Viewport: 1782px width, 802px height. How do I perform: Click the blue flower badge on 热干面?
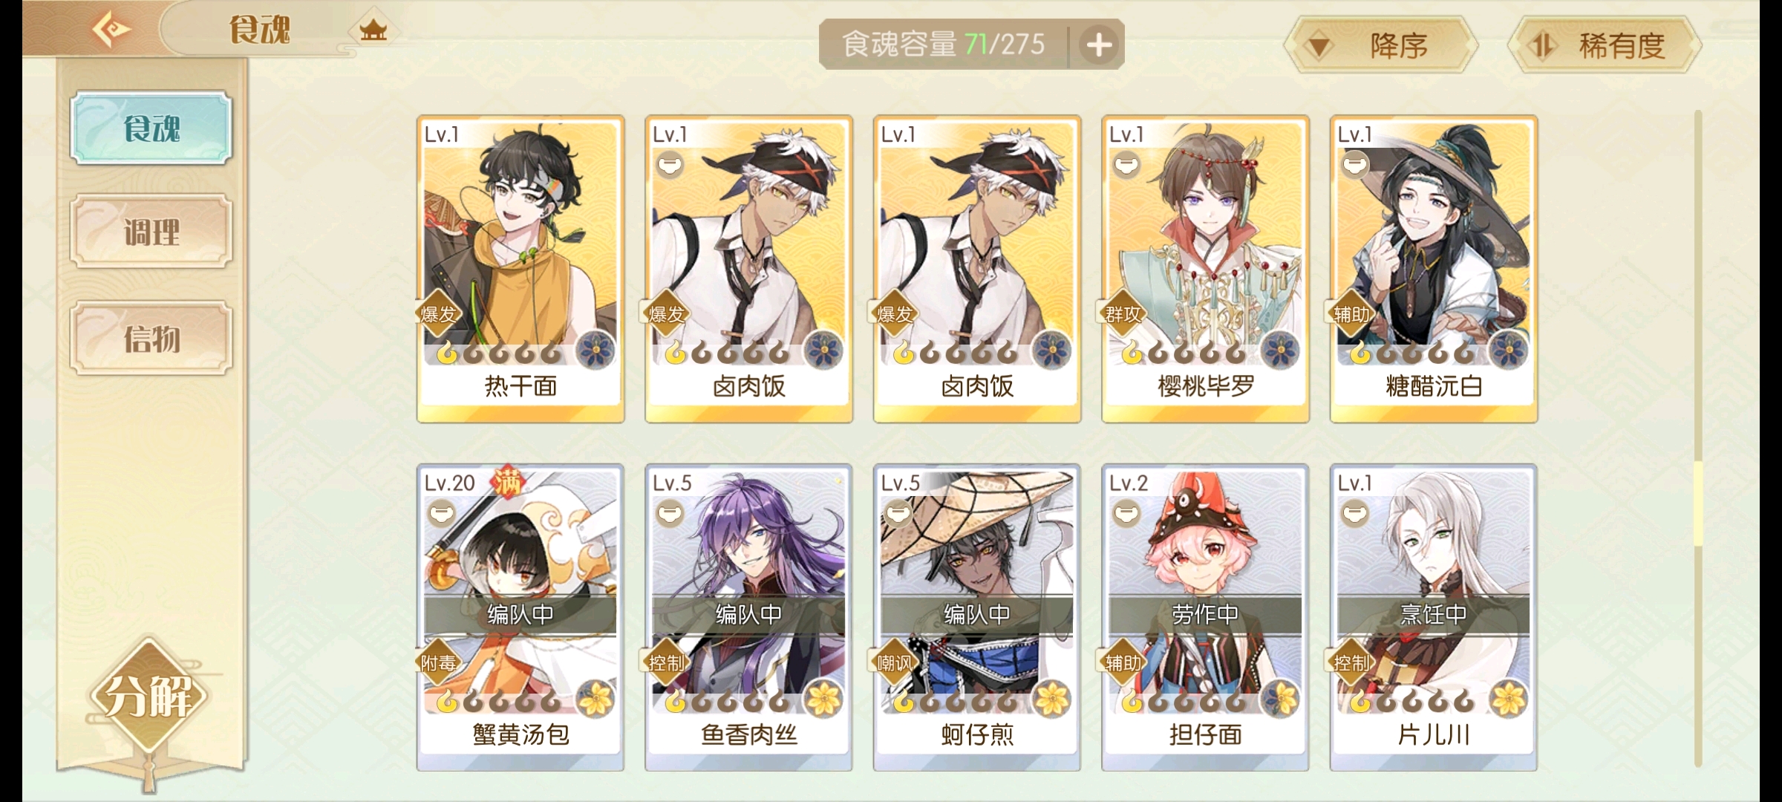pyautogui.click(x=595, y=351)
